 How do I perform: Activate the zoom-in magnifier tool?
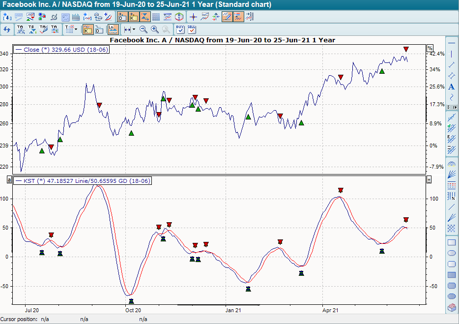point(154,29)
